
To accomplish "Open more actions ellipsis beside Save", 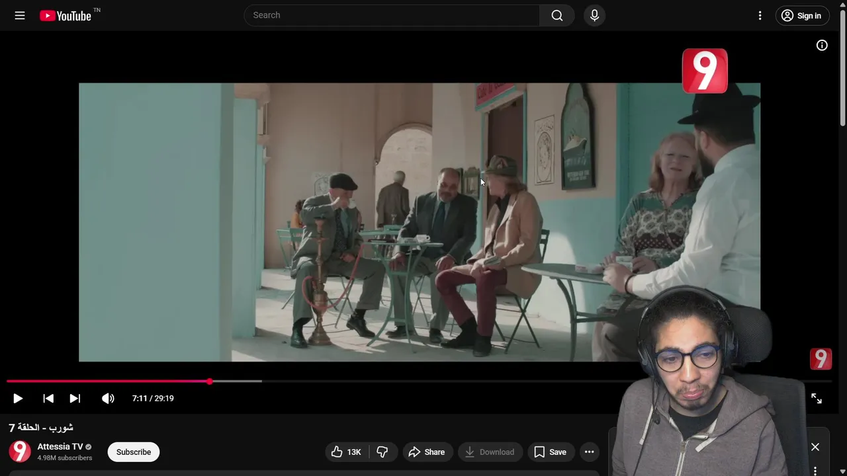I will tap(589, 452).
